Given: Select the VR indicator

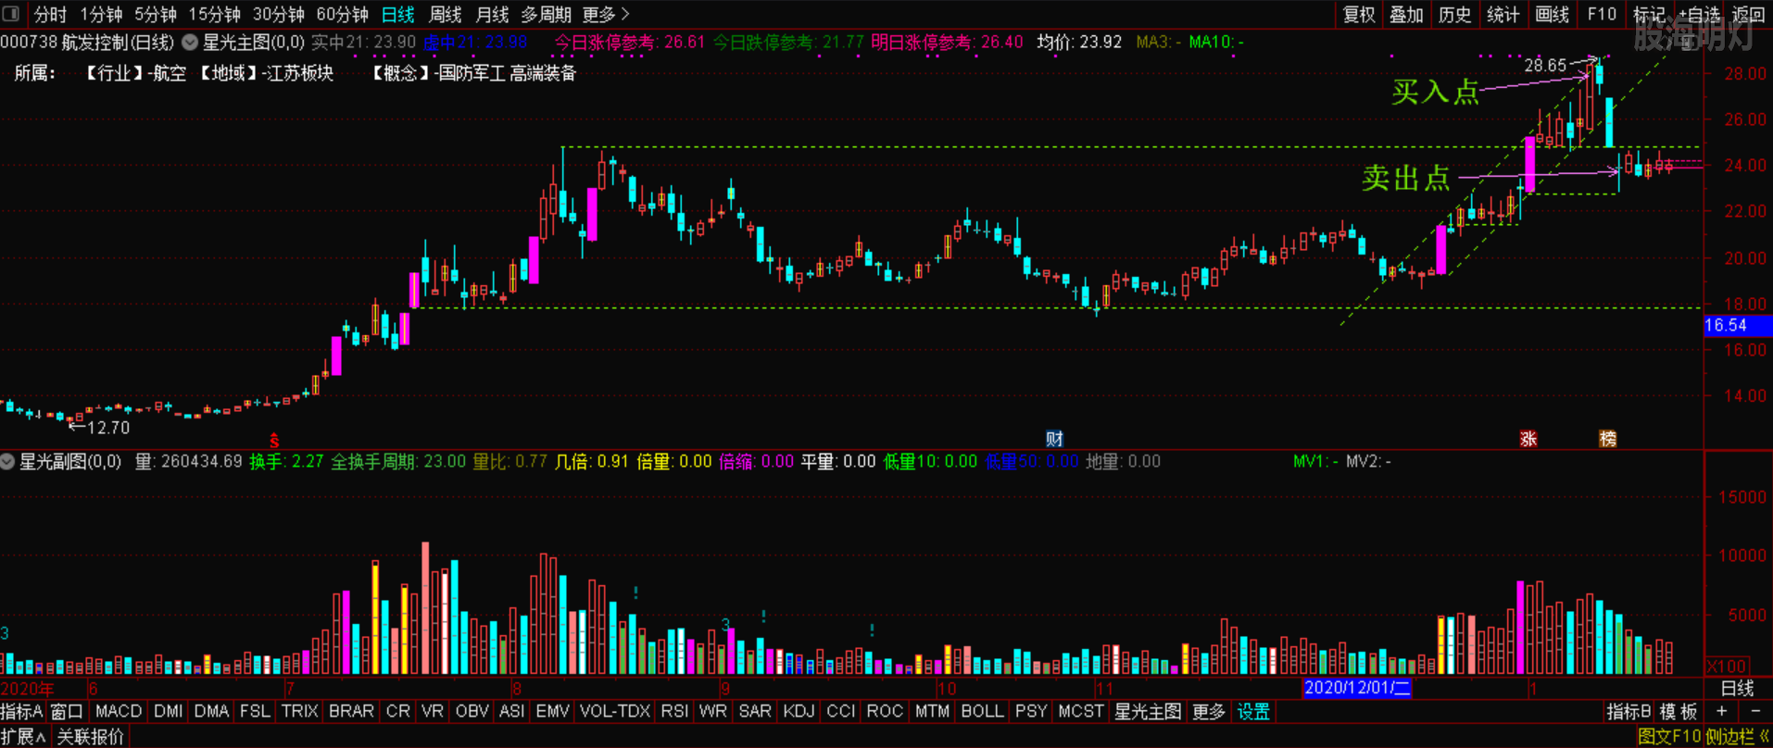Looking at the screenshot, I should tap(432, 712).
